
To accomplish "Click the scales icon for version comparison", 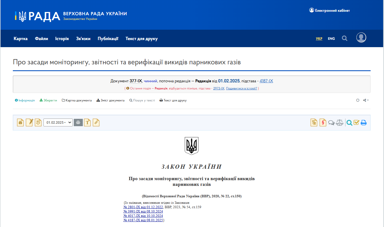I will 339,122.
